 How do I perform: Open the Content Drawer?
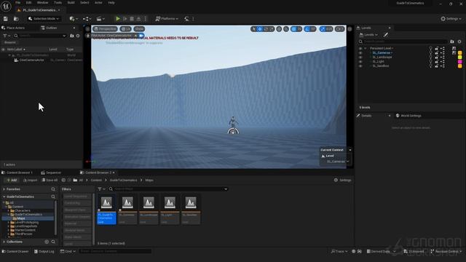(x=15, y=252)
